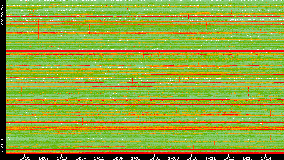Click the 14:13 time axis label
284x160 pixels.
(247, 158)
